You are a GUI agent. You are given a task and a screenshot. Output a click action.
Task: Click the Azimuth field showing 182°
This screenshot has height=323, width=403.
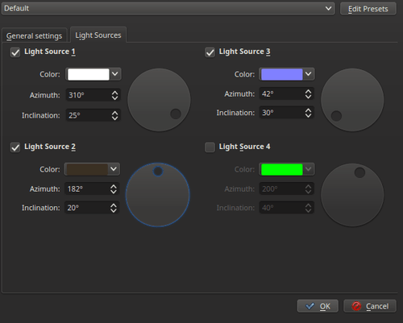tap(92, 189)
